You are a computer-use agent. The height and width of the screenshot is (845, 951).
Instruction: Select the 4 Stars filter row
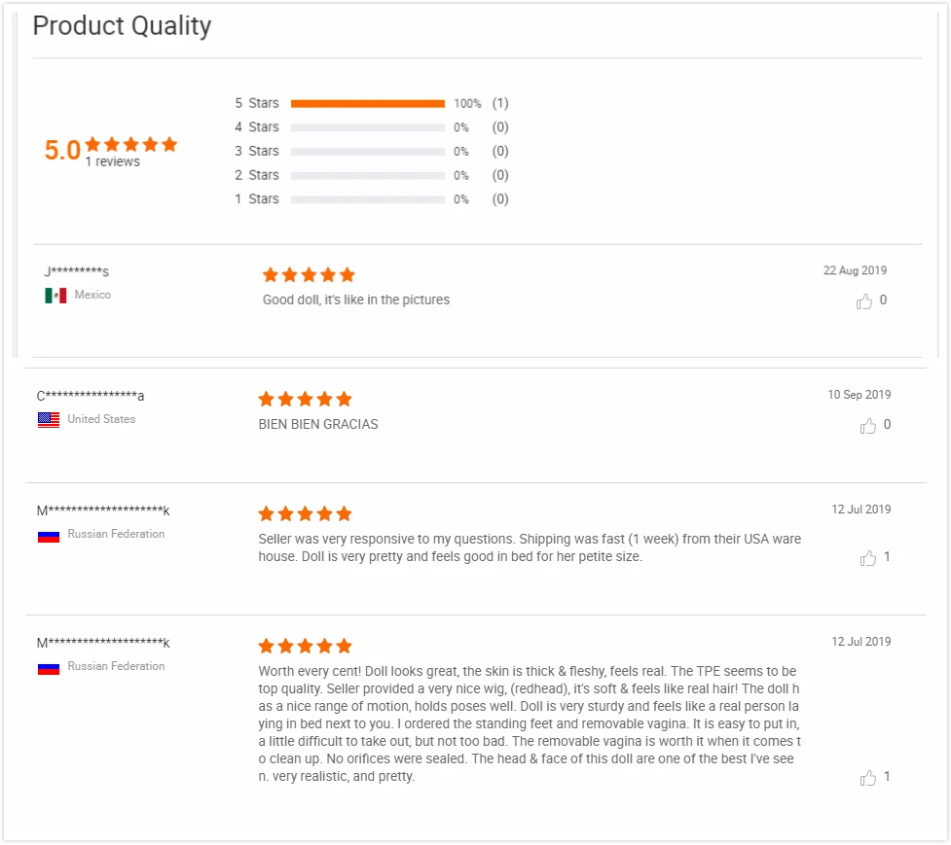[367, 127]
